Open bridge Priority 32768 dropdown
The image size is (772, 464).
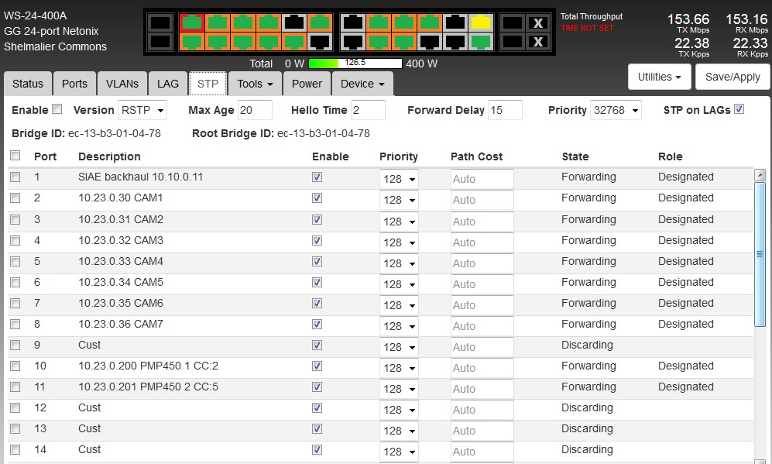tap(616, 110)
